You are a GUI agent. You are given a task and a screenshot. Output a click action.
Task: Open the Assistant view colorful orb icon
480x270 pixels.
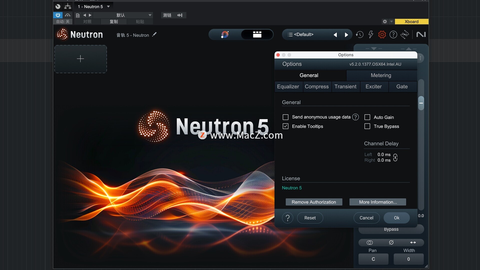click(x=225, y=34)
